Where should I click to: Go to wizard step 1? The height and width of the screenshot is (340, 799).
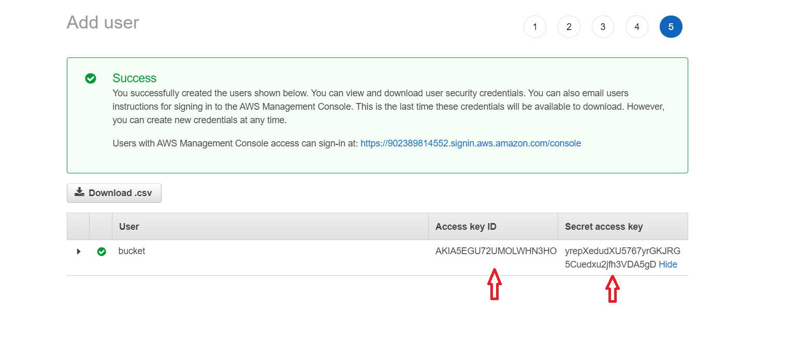(x=535, y=27)
